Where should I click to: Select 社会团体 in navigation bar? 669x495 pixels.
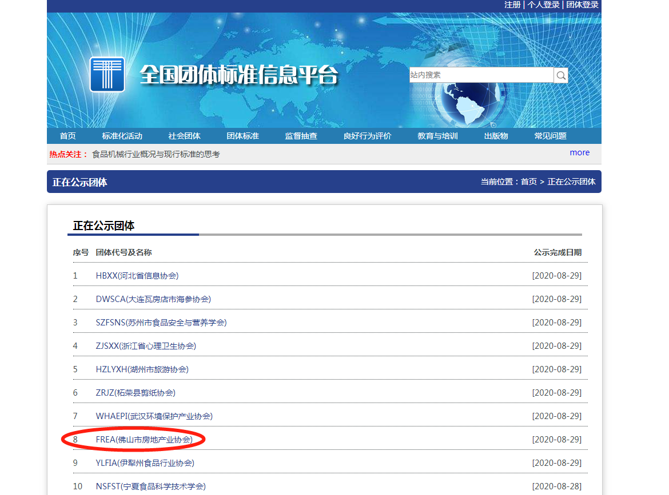point(184,136)
